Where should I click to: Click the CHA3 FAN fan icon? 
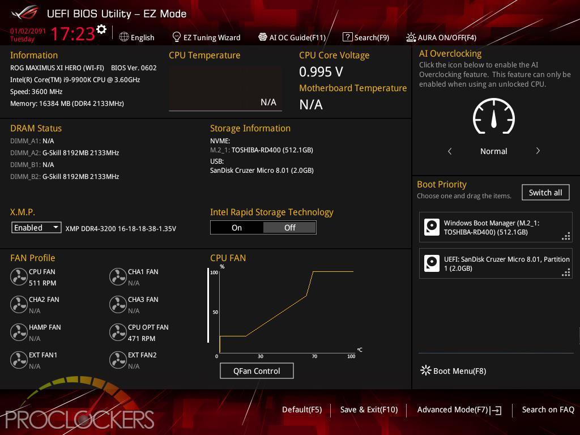[118, 305]
